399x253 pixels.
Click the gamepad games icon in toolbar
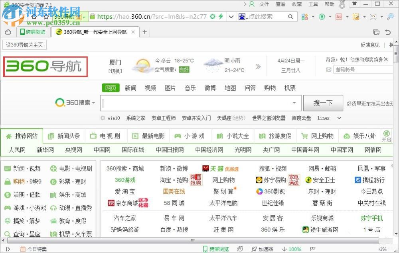click(372, 16)
